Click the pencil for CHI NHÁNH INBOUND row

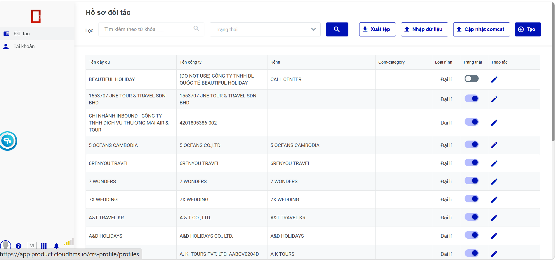[x=494, y=122]
